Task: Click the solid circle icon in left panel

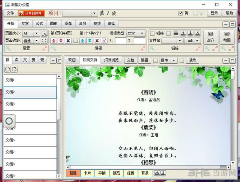Action: point(7,69)
